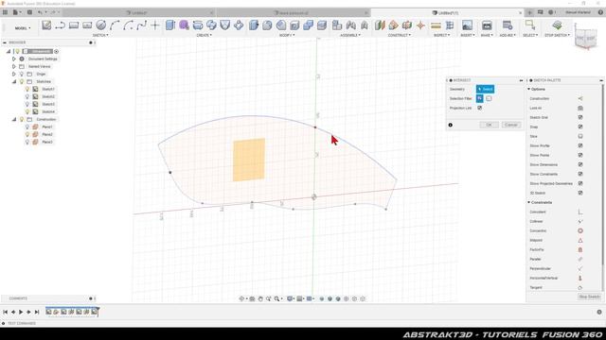The height and width of the screenshot is (340, 606).
Task: Click the Stop Sketch button in palette
Action: pyautogui.click(x=589, y=297)
